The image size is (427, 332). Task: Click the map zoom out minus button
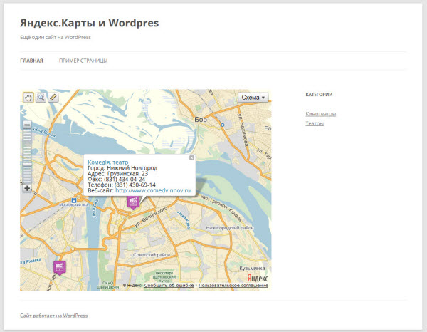(x=27, y=125)
